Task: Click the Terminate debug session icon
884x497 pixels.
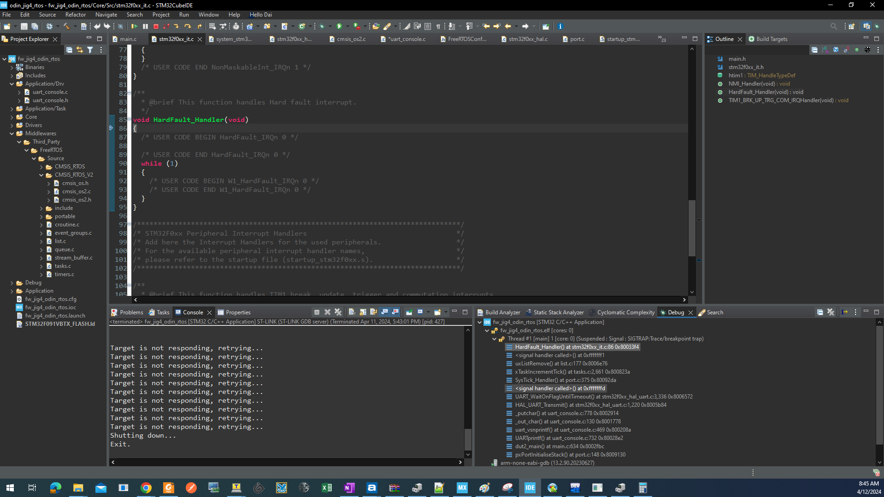Action: tap(156, 26)
